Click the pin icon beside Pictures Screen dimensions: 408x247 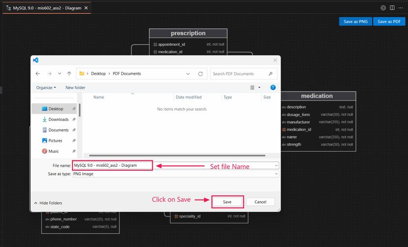tap(74, 141)
